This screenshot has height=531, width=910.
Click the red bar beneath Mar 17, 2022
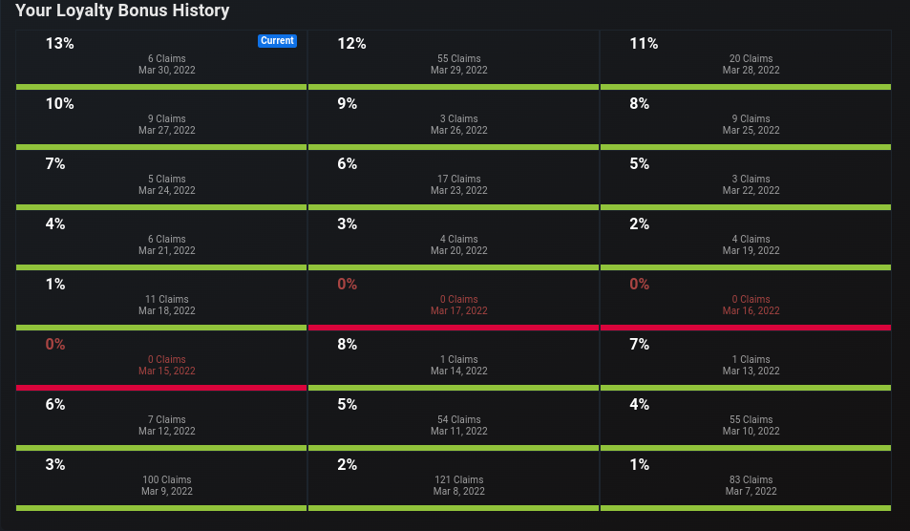click(454, 328)
